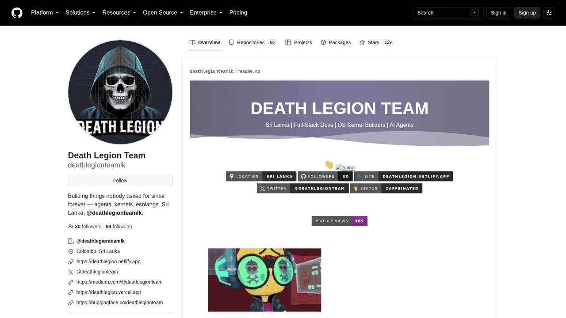Focus the Search input field
This screenshot has width=566, height=318.
pos(448,13)
